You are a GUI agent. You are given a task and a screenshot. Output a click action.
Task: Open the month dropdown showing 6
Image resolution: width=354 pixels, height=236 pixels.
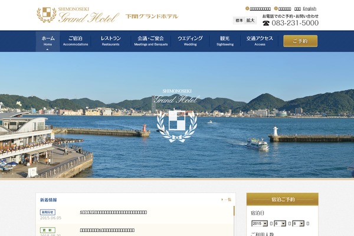click(280, 224)
